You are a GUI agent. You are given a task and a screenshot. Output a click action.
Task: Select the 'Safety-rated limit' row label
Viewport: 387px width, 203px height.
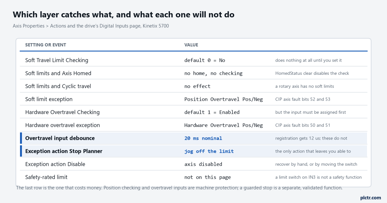click(46, 177)
